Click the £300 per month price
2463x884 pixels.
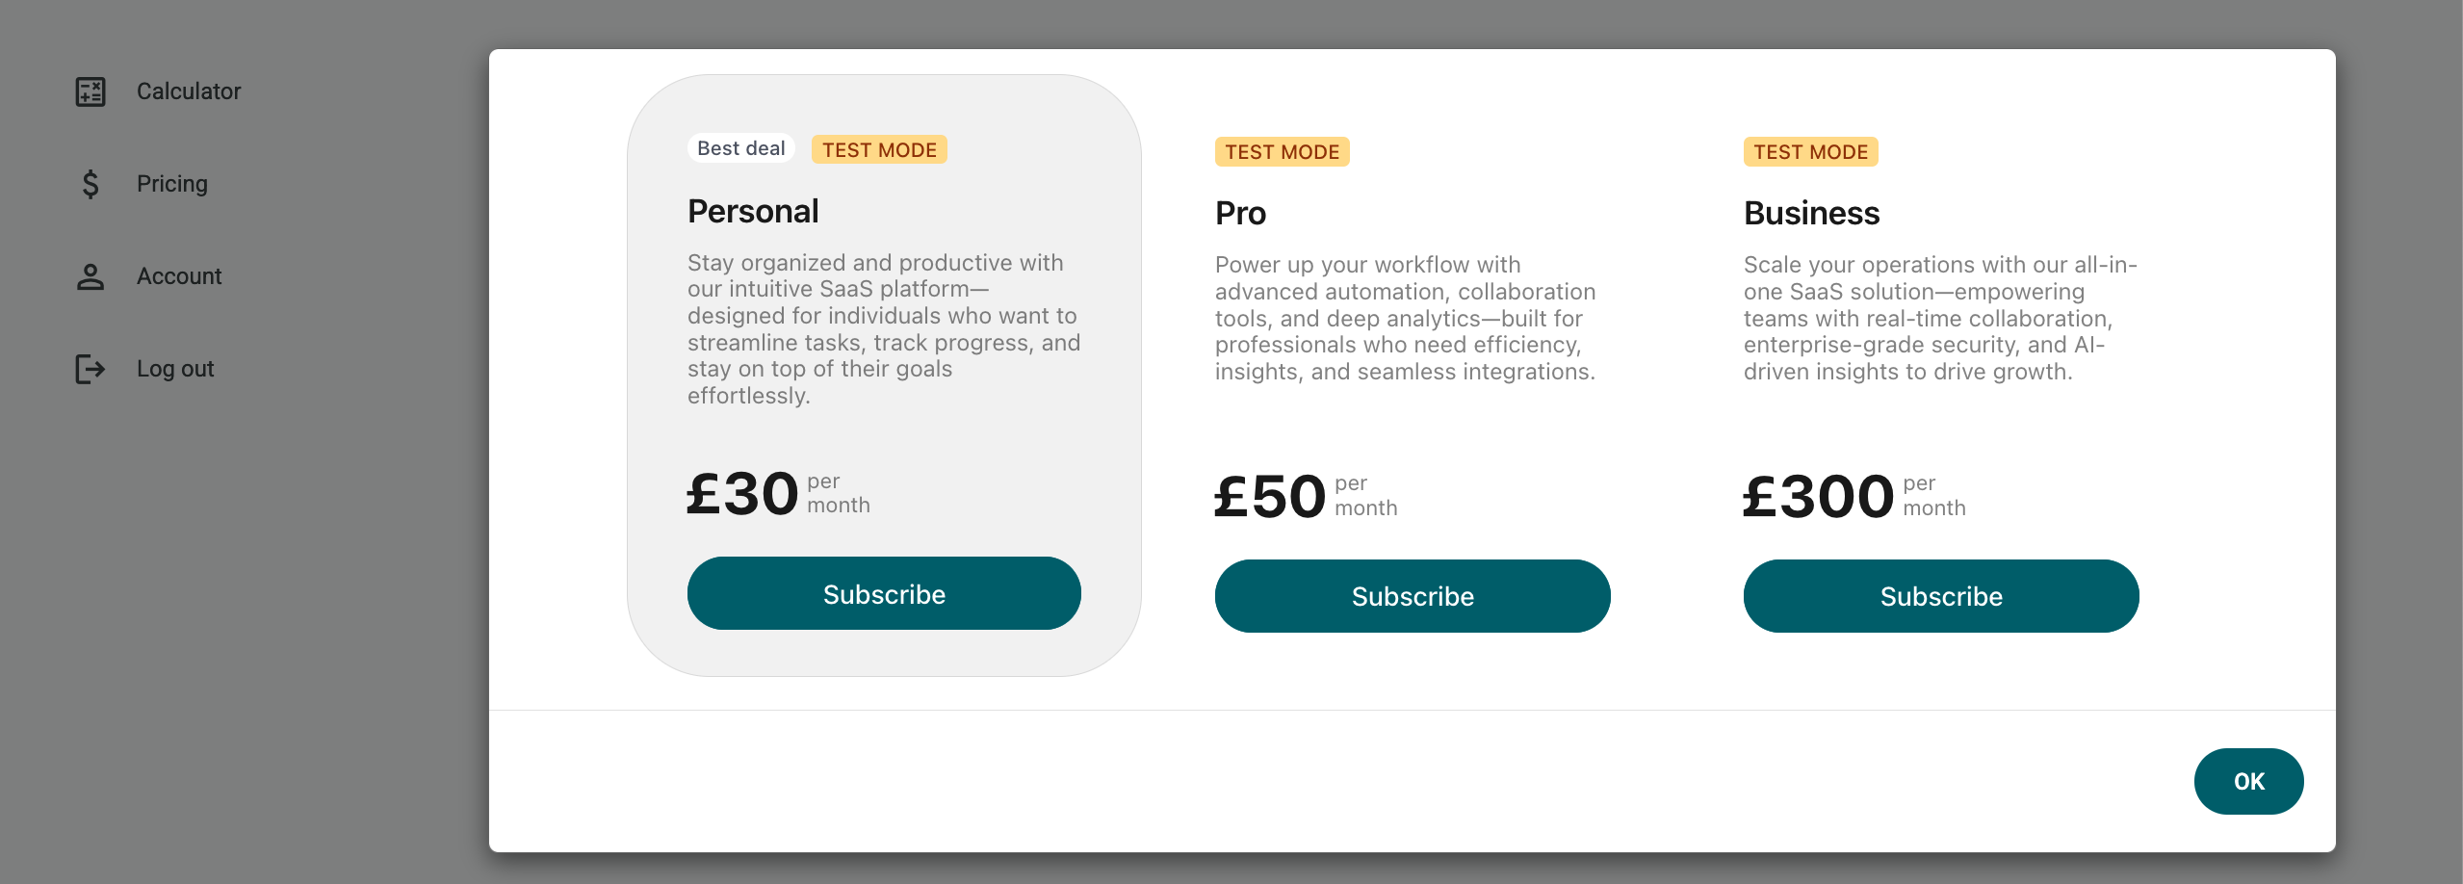[1817, 496]
